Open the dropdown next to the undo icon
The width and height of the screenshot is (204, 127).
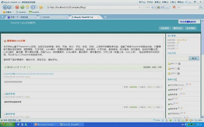(37, 7)
